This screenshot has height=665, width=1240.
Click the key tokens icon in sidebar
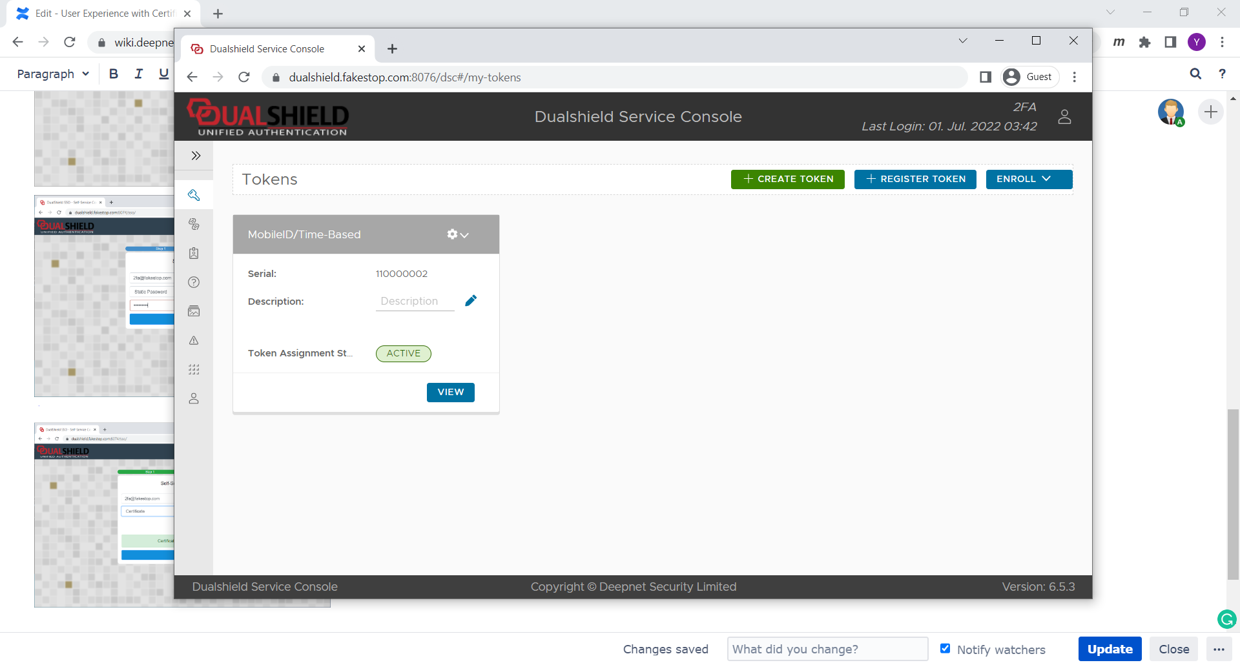[194, 195]
